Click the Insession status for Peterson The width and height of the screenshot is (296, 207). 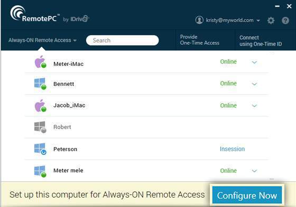(232, 149)
